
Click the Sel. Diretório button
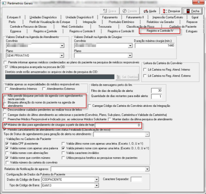127,77
